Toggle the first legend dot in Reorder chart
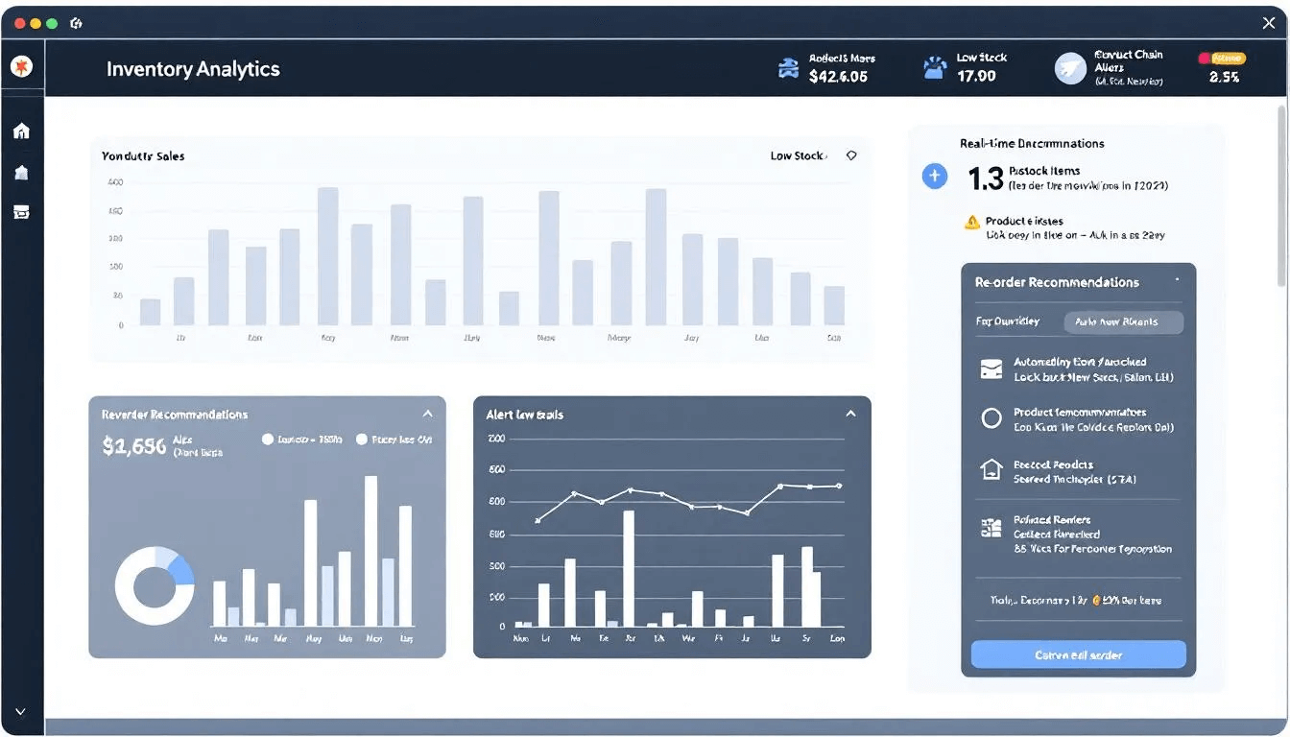 coord(268,440)
